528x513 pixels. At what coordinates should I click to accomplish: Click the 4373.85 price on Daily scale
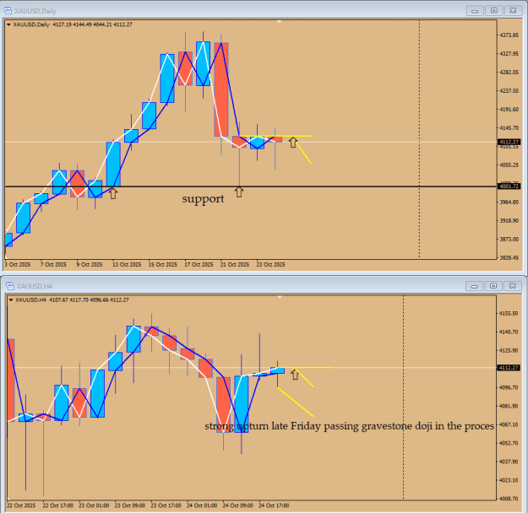[x=509, y=35]
